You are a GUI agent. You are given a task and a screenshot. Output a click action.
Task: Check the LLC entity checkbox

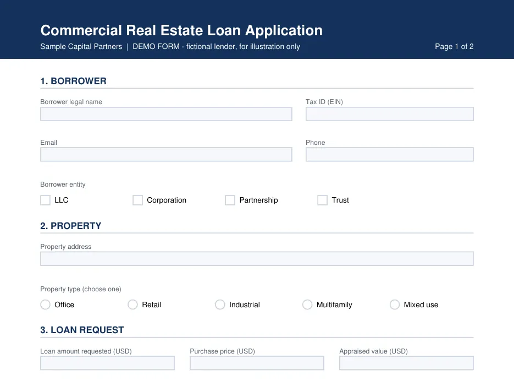[x=45, y=200]
